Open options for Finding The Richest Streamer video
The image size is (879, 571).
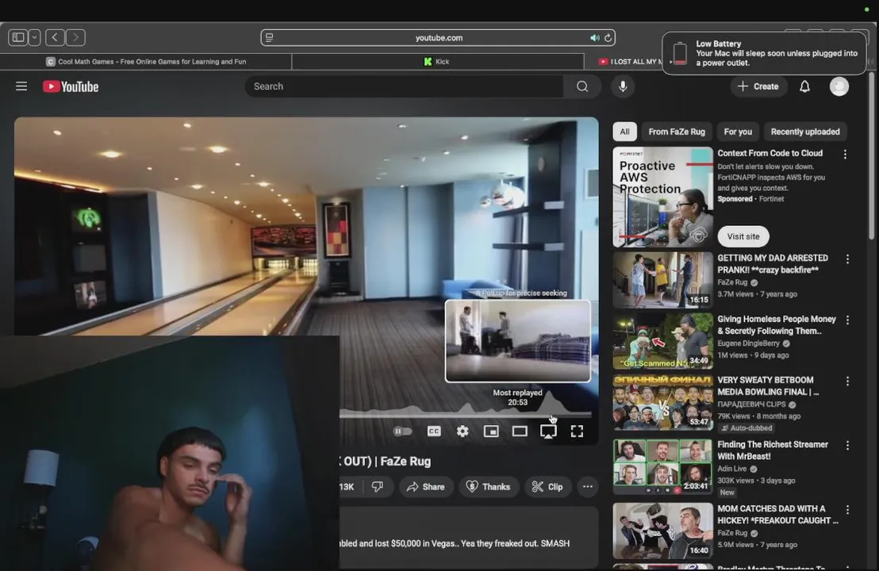click(x=847, y=446)
